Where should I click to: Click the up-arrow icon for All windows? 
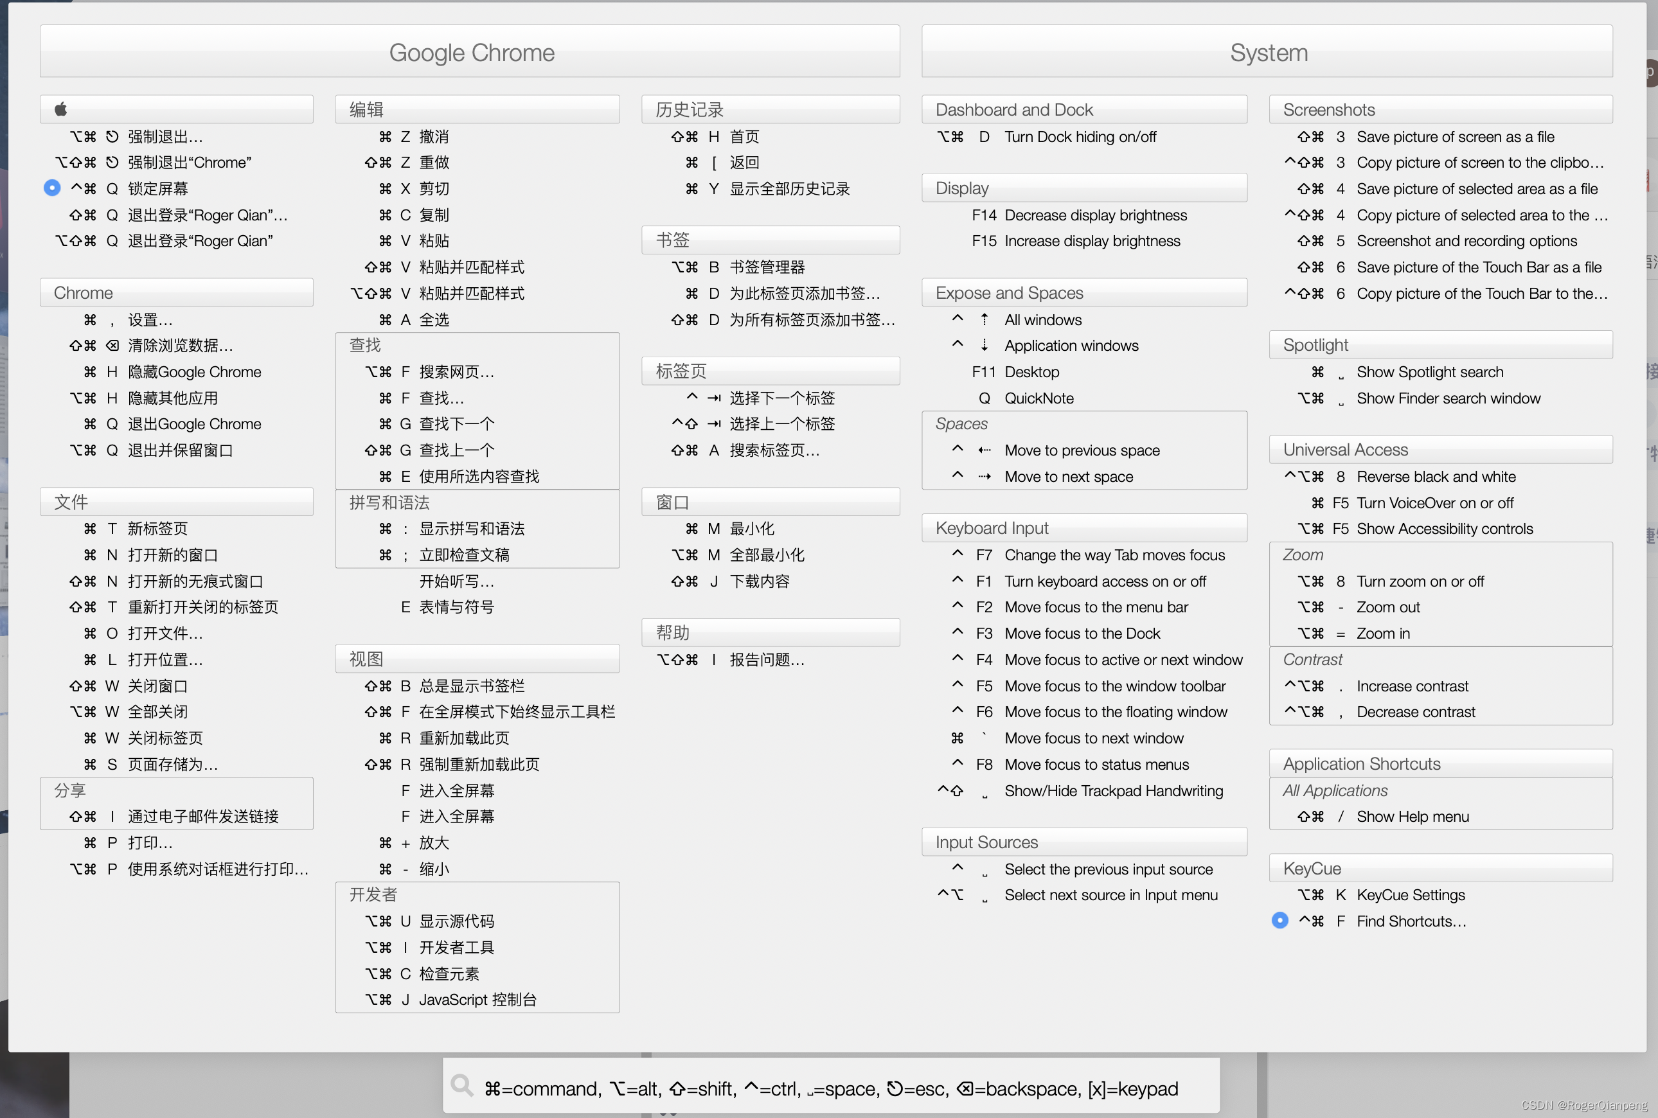click(984, 319)
